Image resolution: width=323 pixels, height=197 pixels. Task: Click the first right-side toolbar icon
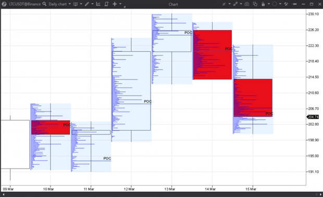[224, 4]
